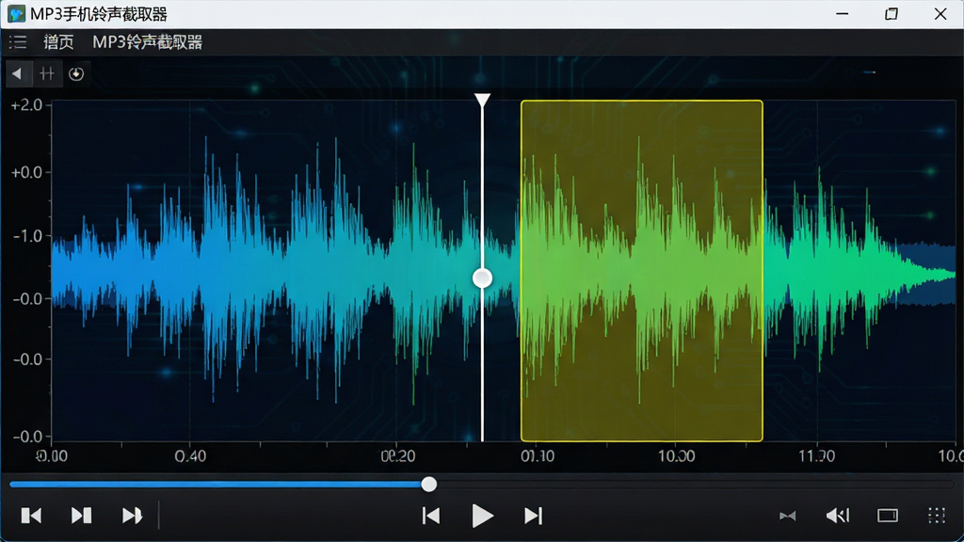Start playback with the center Play button

483,516
